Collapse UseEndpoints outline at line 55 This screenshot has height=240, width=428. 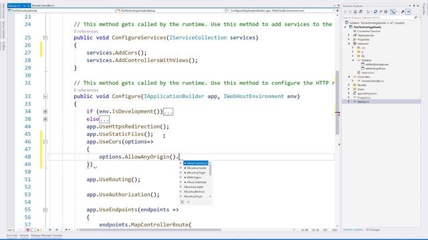click(x=45, y=210)
